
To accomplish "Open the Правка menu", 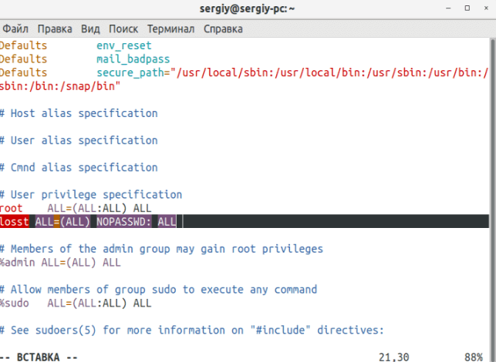I will coord(54,28).
